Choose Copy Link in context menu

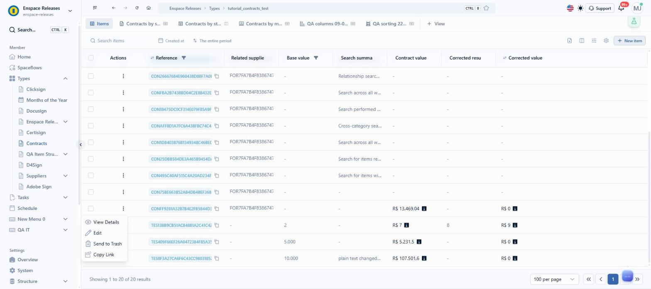point(104,255)
